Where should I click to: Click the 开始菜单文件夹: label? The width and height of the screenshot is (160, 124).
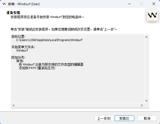(23, 47)
